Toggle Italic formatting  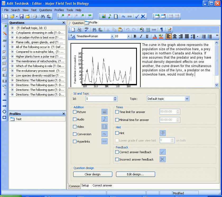pyautogui.click(x=141, y=36)
